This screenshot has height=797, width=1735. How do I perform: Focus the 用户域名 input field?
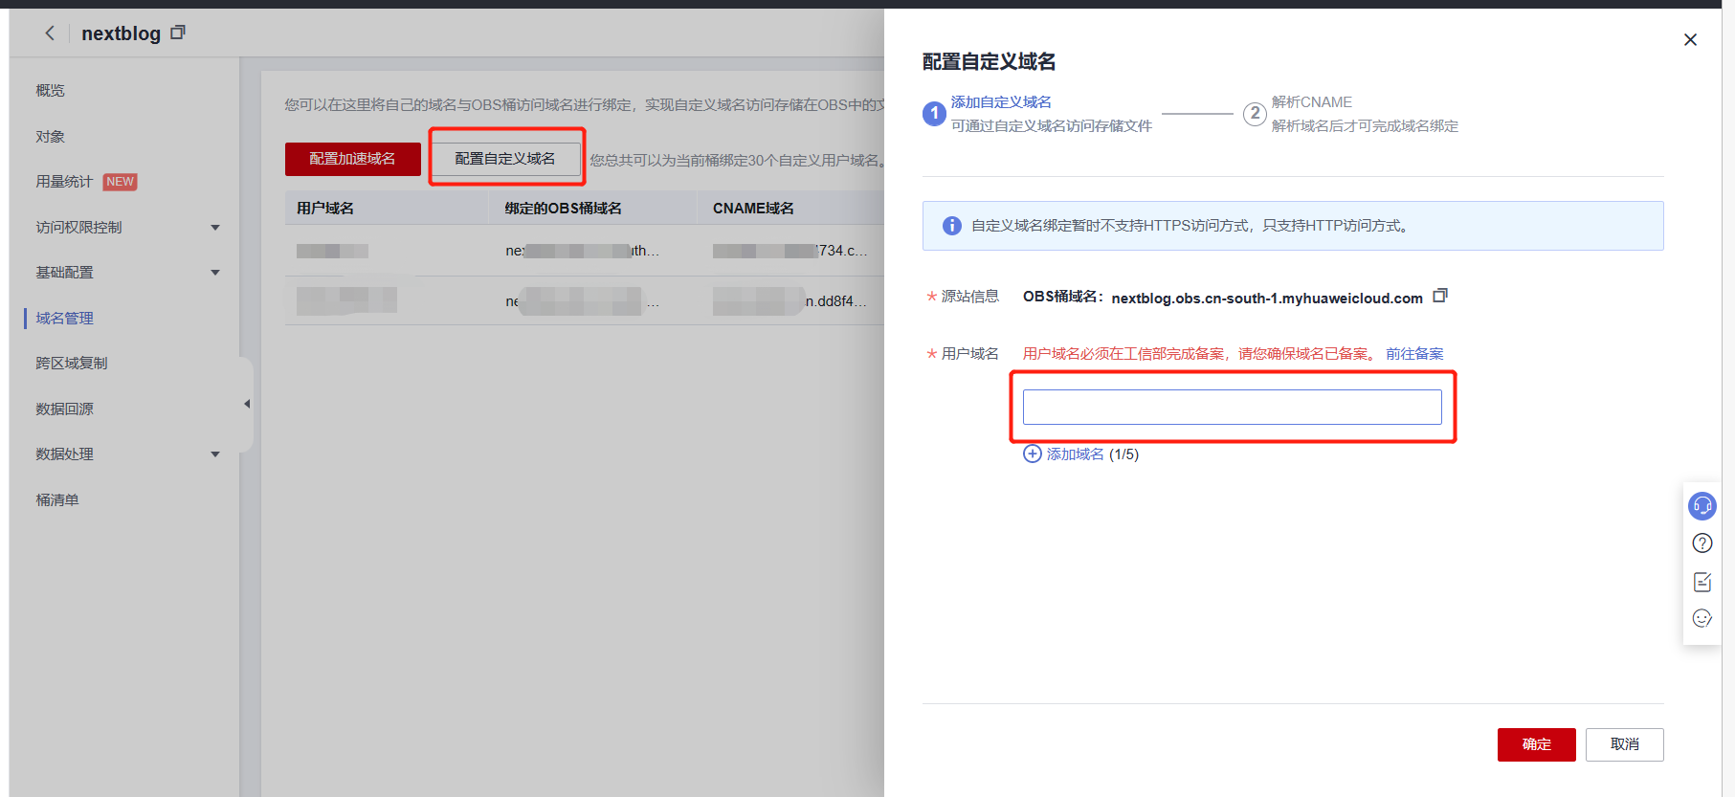[1232, 407]
